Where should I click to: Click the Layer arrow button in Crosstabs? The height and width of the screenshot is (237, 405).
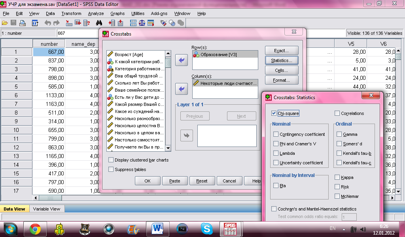pos(187,135)
